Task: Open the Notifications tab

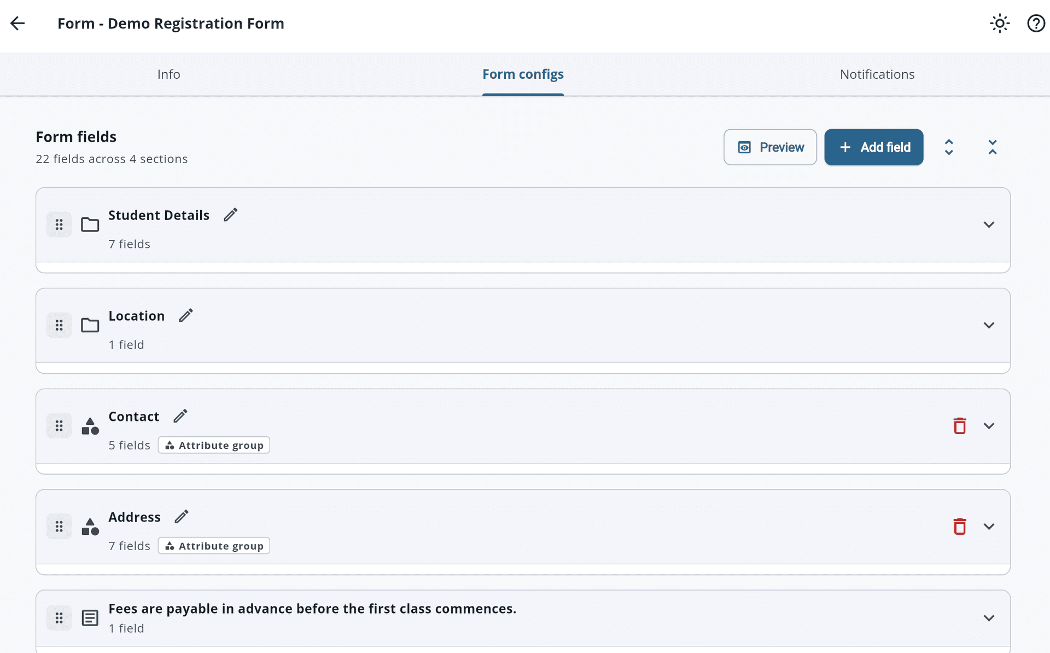Action: (x=877, y=74)
